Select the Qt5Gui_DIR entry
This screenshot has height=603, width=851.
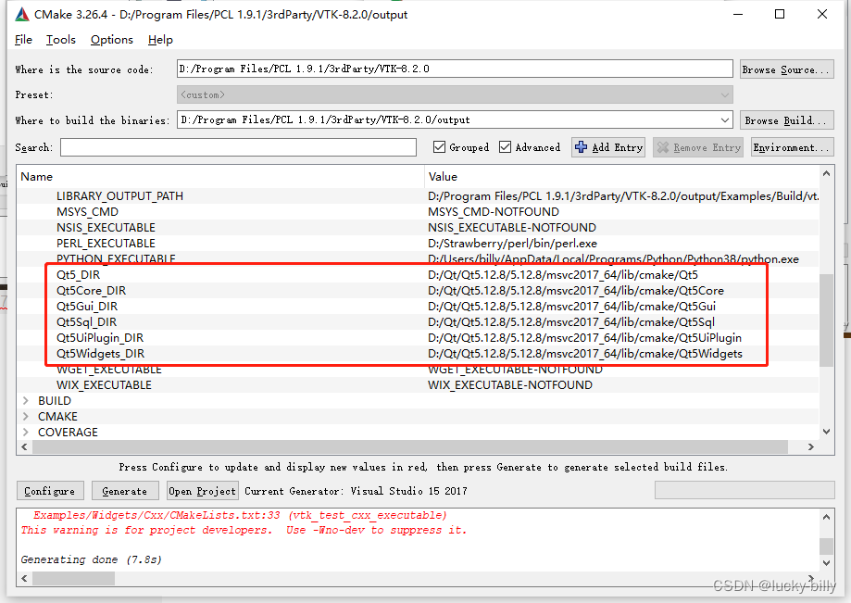[87, 306]
